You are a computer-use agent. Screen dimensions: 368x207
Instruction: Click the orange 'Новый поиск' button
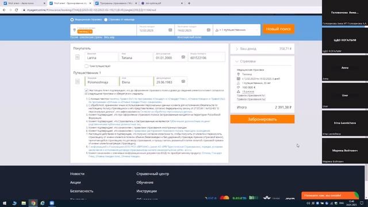pyautogui.click(x=278, y=29)
